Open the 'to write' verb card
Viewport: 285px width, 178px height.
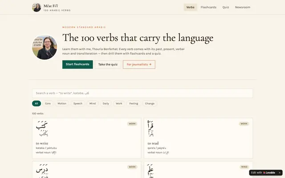coord(86,138)
